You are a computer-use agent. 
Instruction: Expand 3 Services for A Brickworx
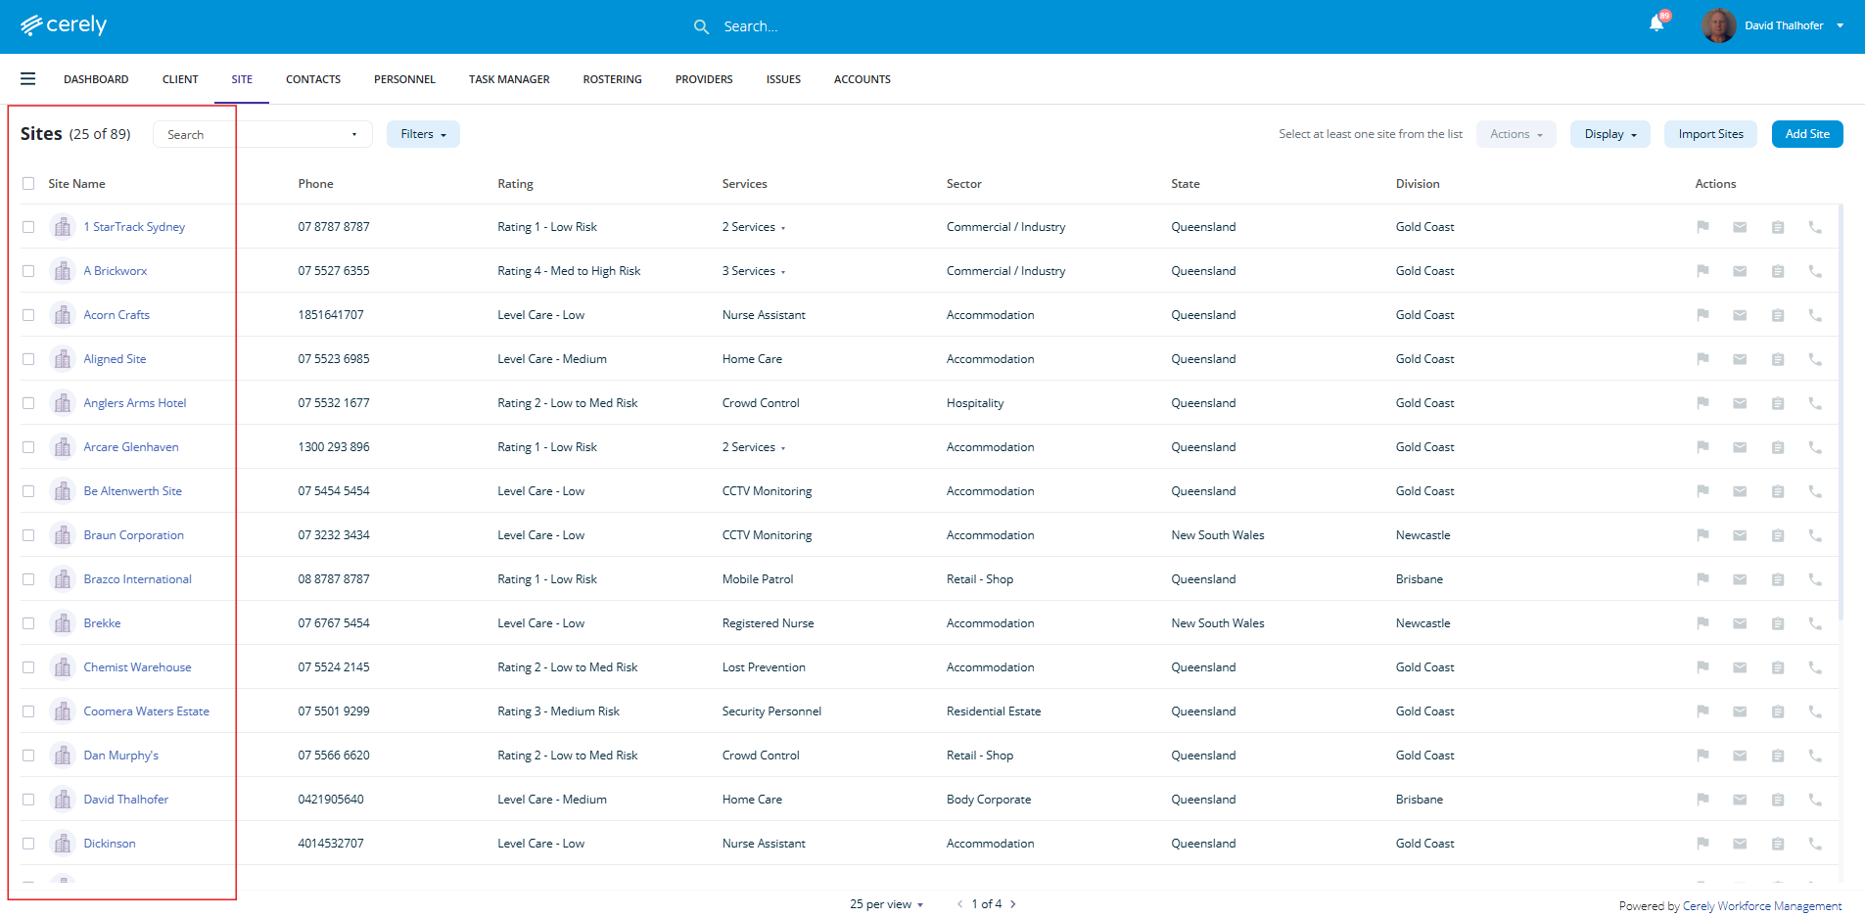[x=754, y=271]
